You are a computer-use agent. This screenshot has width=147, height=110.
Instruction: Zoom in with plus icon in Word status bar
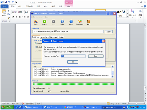tap(145, 104)
